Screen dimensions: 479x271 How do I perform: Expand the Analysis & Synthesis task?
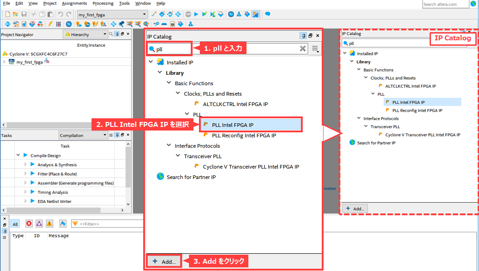[26, 165]
